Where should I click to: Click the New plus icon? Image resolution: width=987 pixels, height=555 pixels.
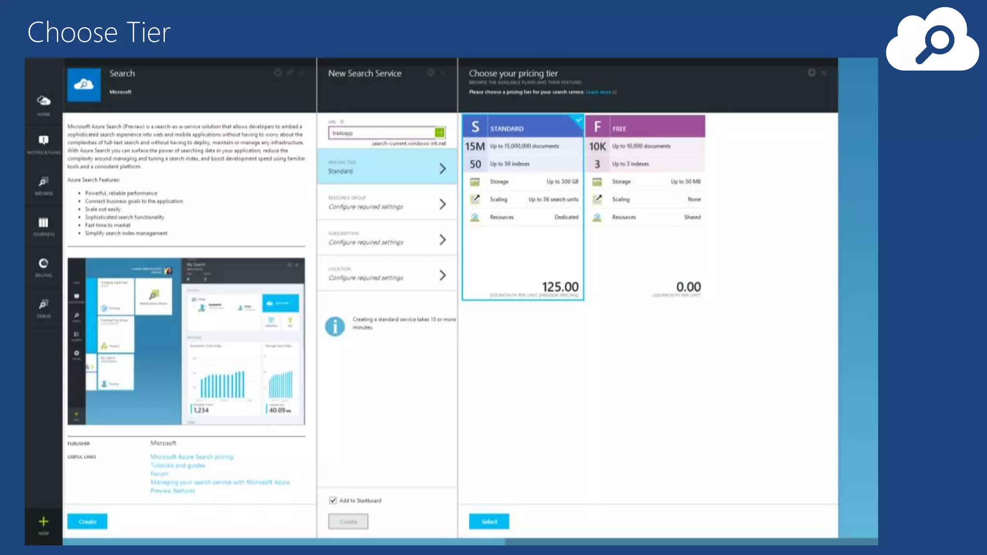coord(43,522)
